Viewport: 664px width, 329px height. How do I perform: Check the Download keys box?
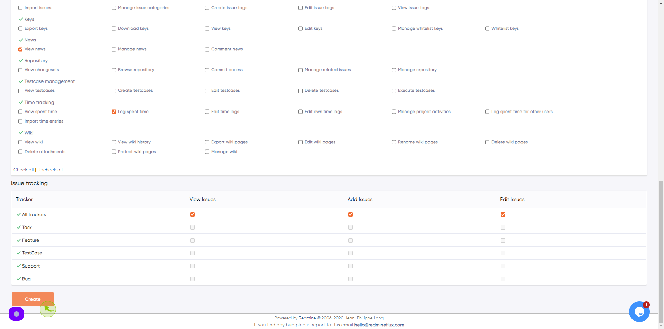[x=114, y=29]
